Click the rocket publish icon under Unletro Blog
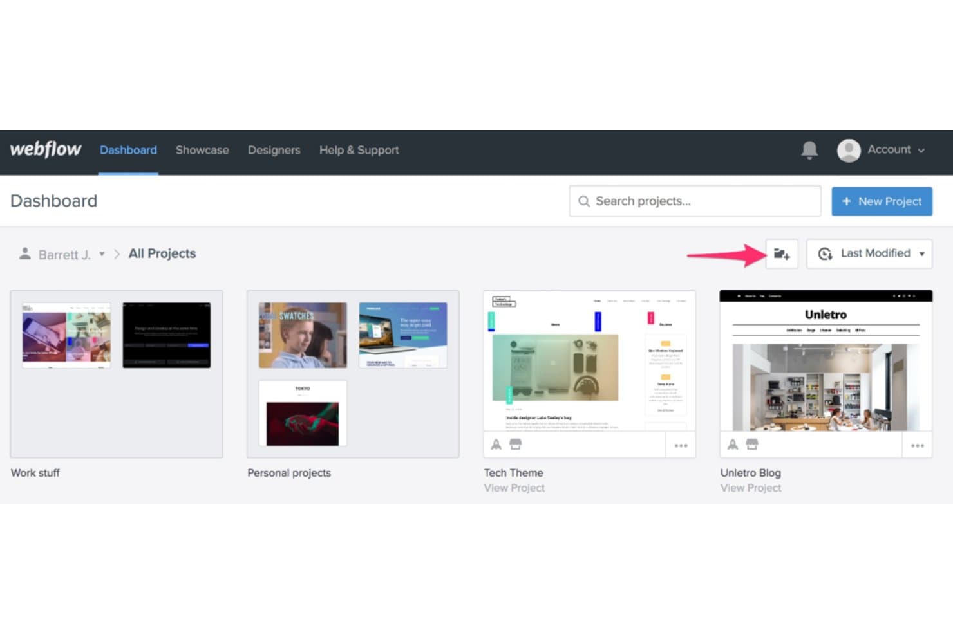 [x=733, y=445]
